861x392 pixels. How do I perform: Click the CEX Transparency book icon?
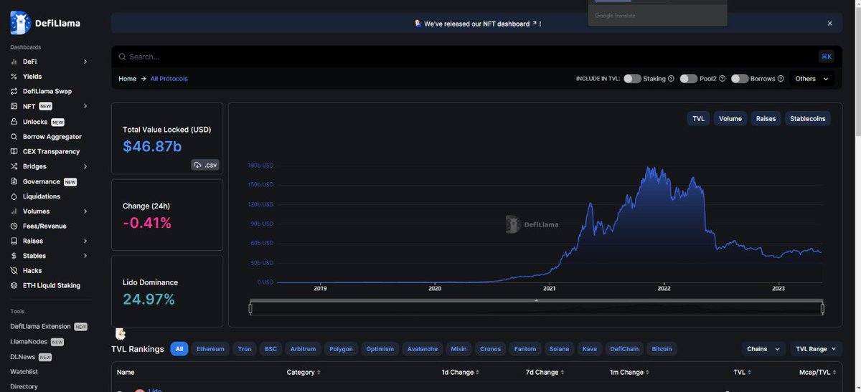pos(14,152)
